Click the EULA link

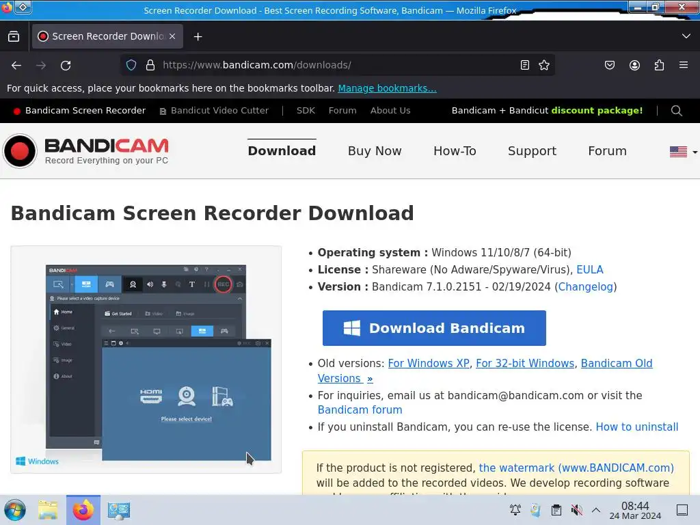pyautogui.click(x=590, y=269)
